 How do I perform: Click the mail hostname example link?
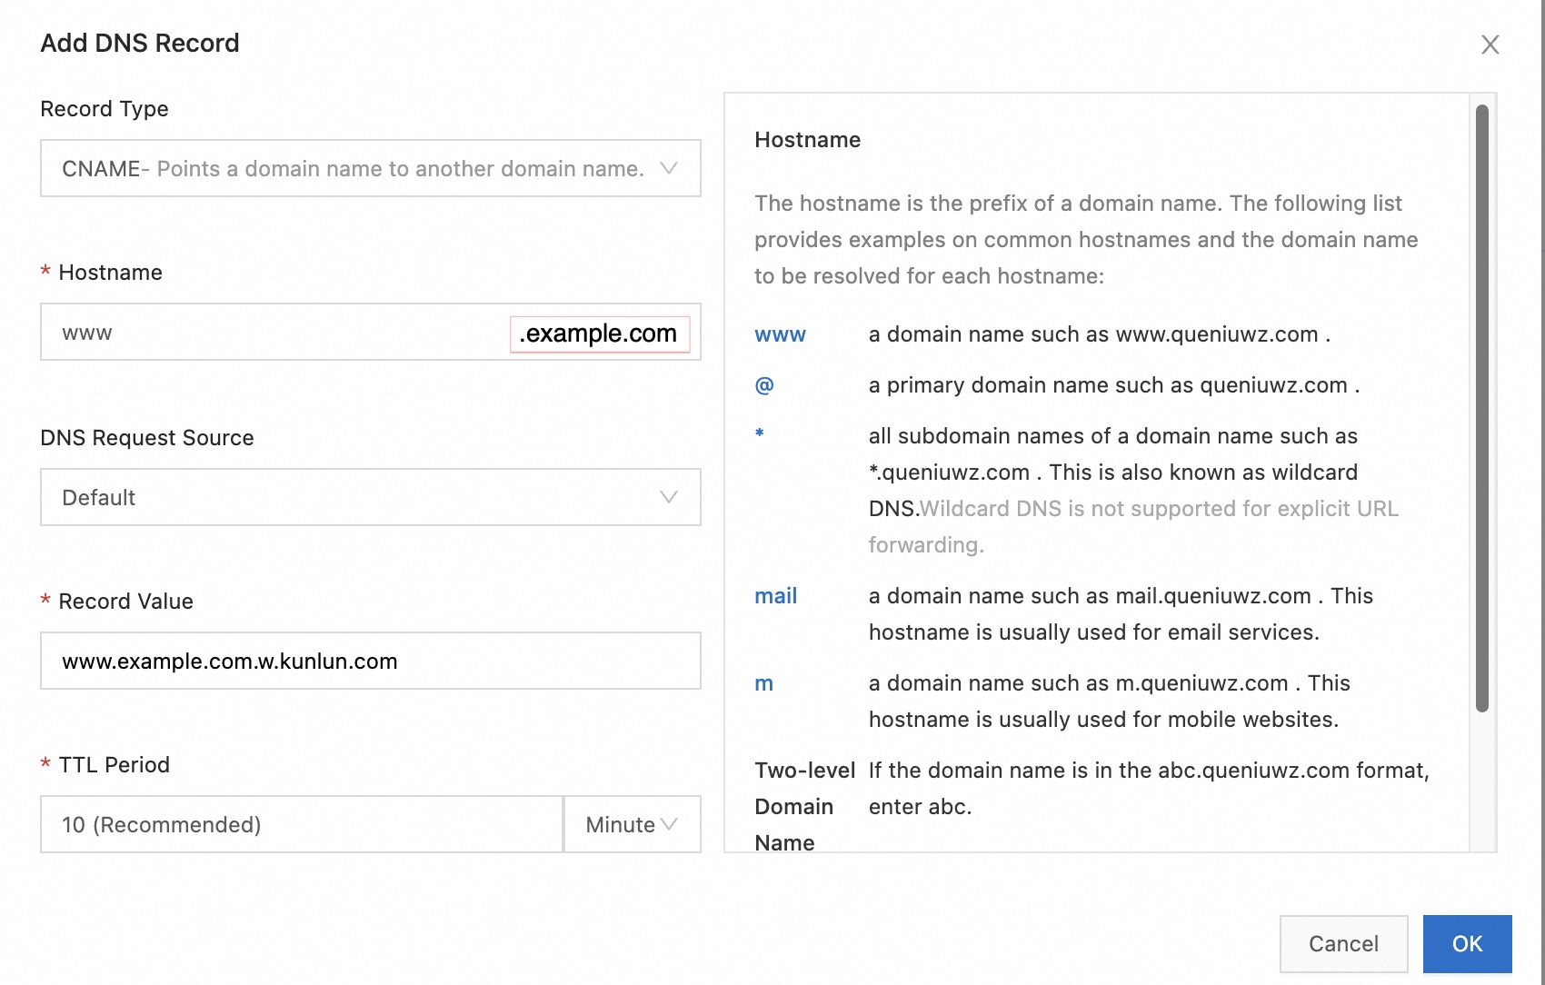[x=775, y=596]
